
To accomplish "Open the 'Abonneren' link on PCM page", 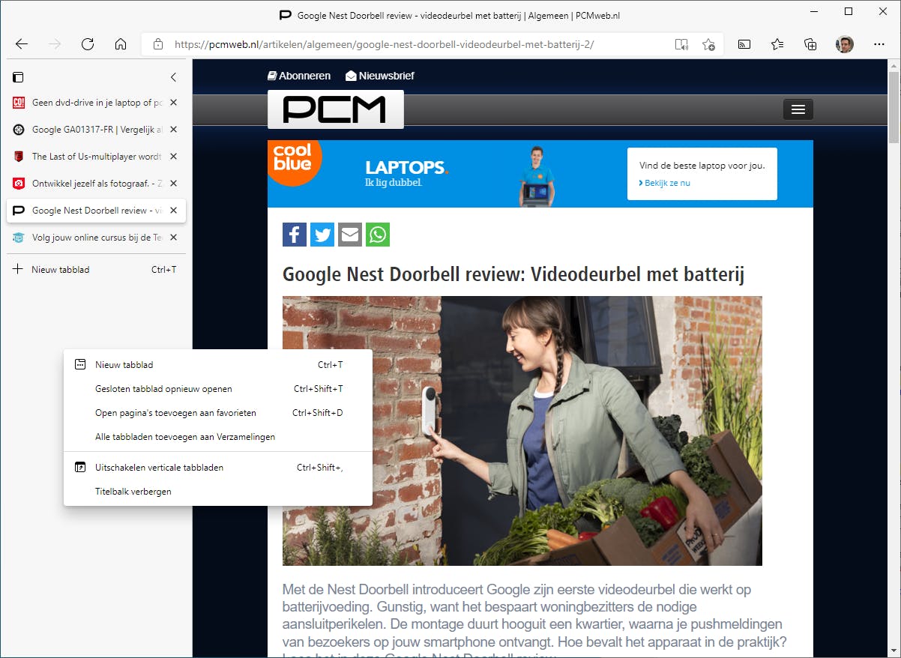I will 299,76.
